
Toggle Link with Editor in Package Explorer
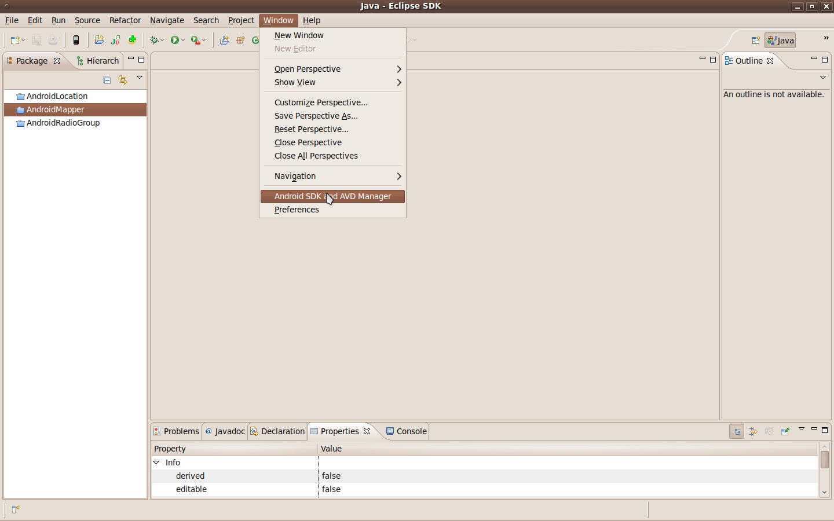click(x=123, y=80)
